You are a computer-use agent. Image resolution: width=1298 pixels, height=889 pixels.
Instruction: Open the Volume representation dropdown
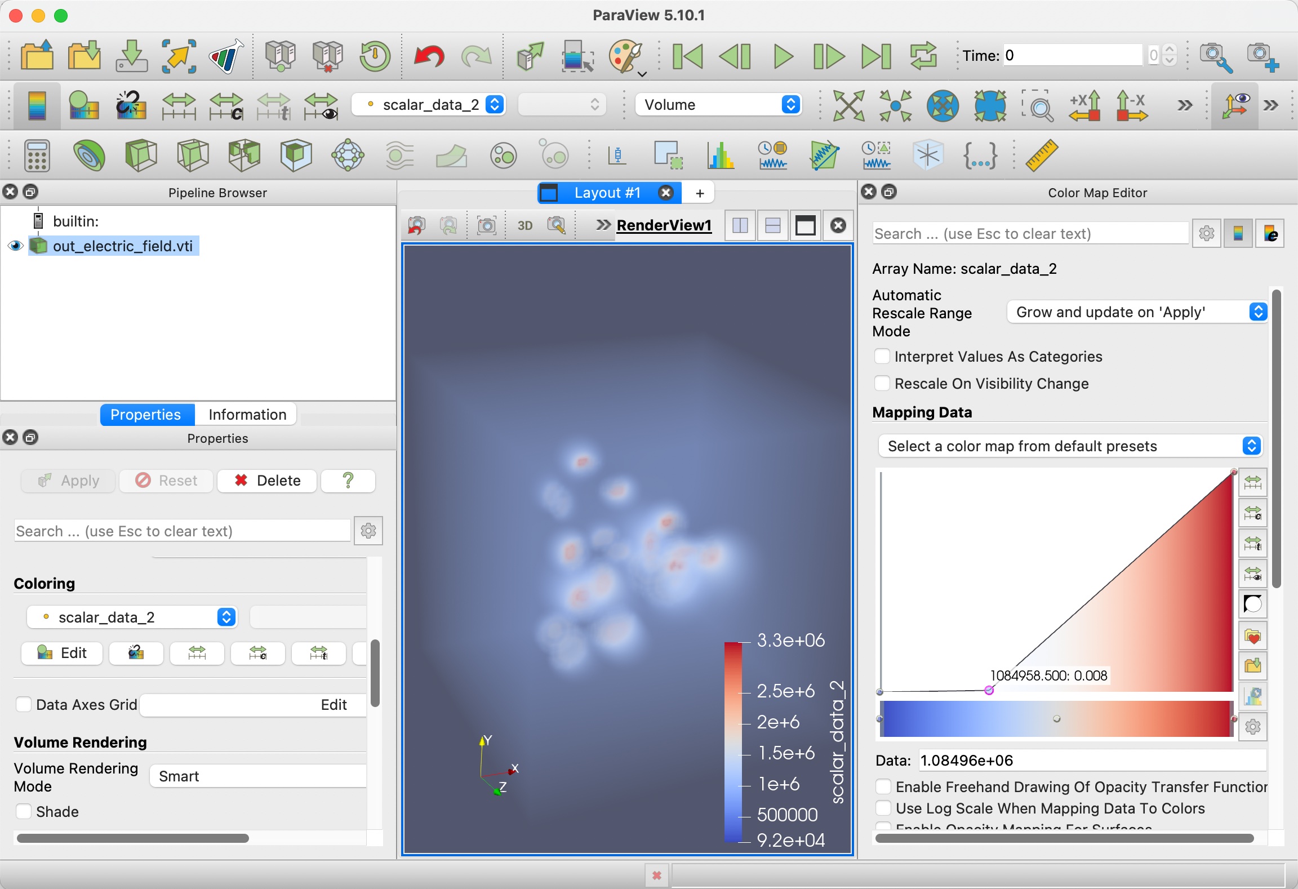click(x=719, y=105)
